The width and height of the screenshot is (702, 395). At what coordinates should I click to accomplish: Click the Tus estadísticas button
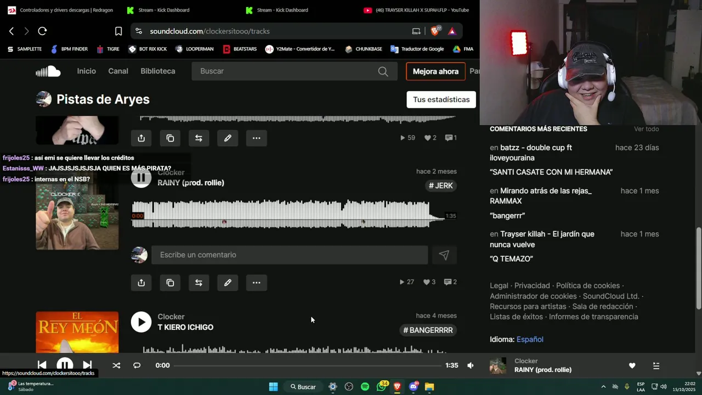click(x=441, y=99)
